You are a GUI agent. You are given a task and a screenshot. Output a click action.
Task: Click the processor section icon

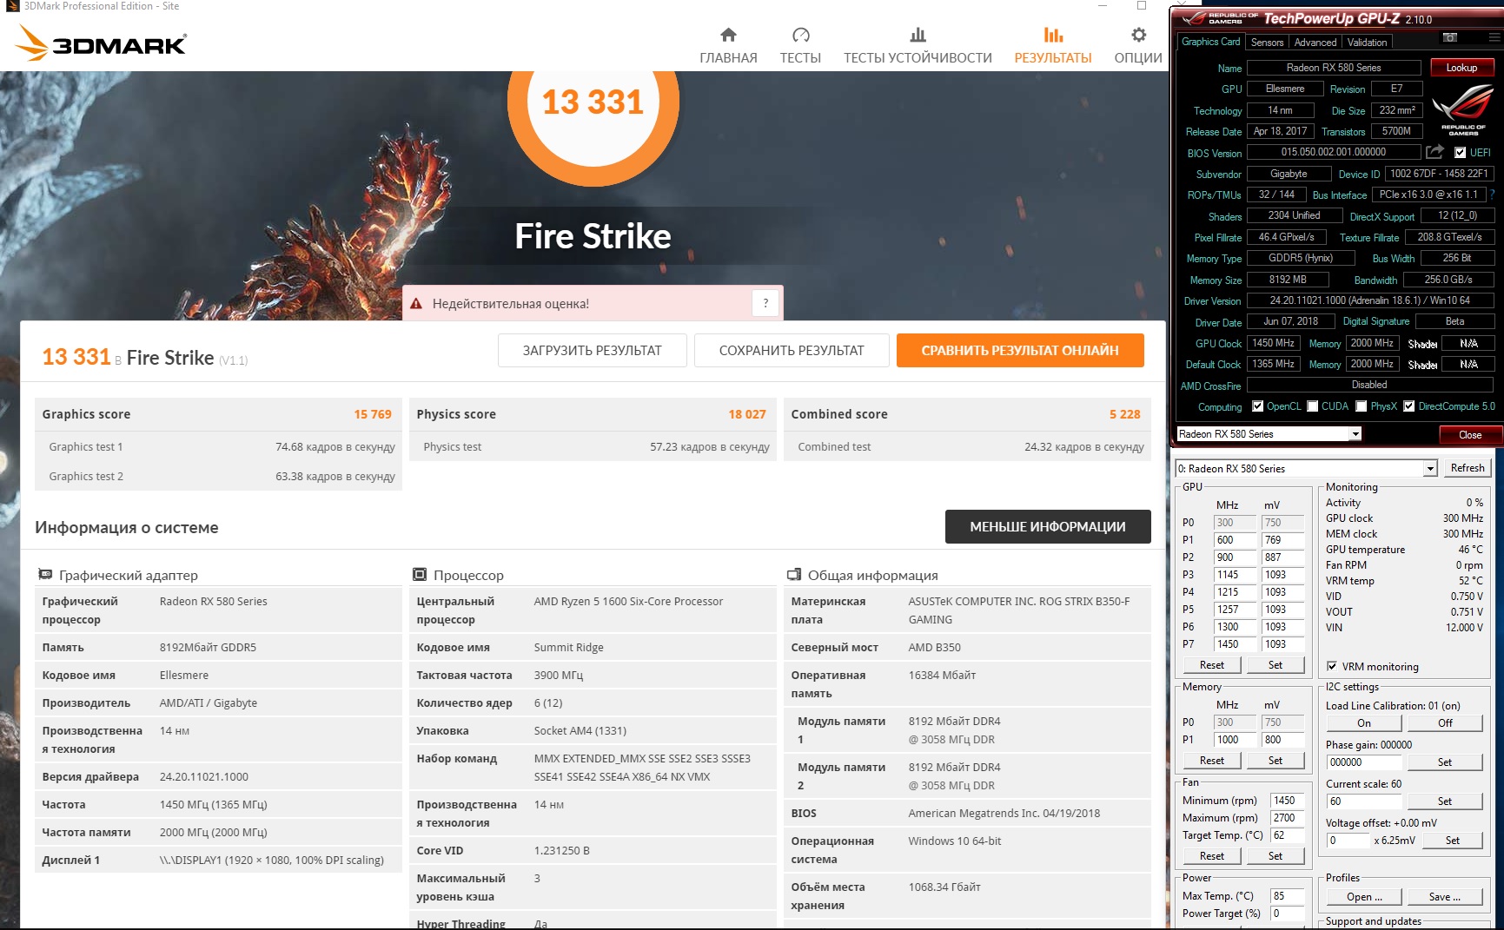click(x=420, y=574)
